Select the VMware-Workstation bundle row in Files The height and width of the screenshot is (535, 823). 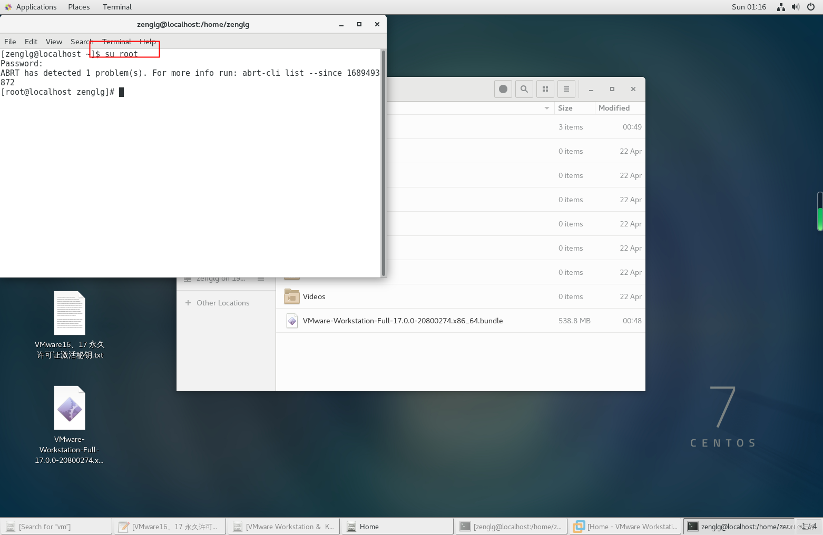pyautogui.click(x=403, y=320)
